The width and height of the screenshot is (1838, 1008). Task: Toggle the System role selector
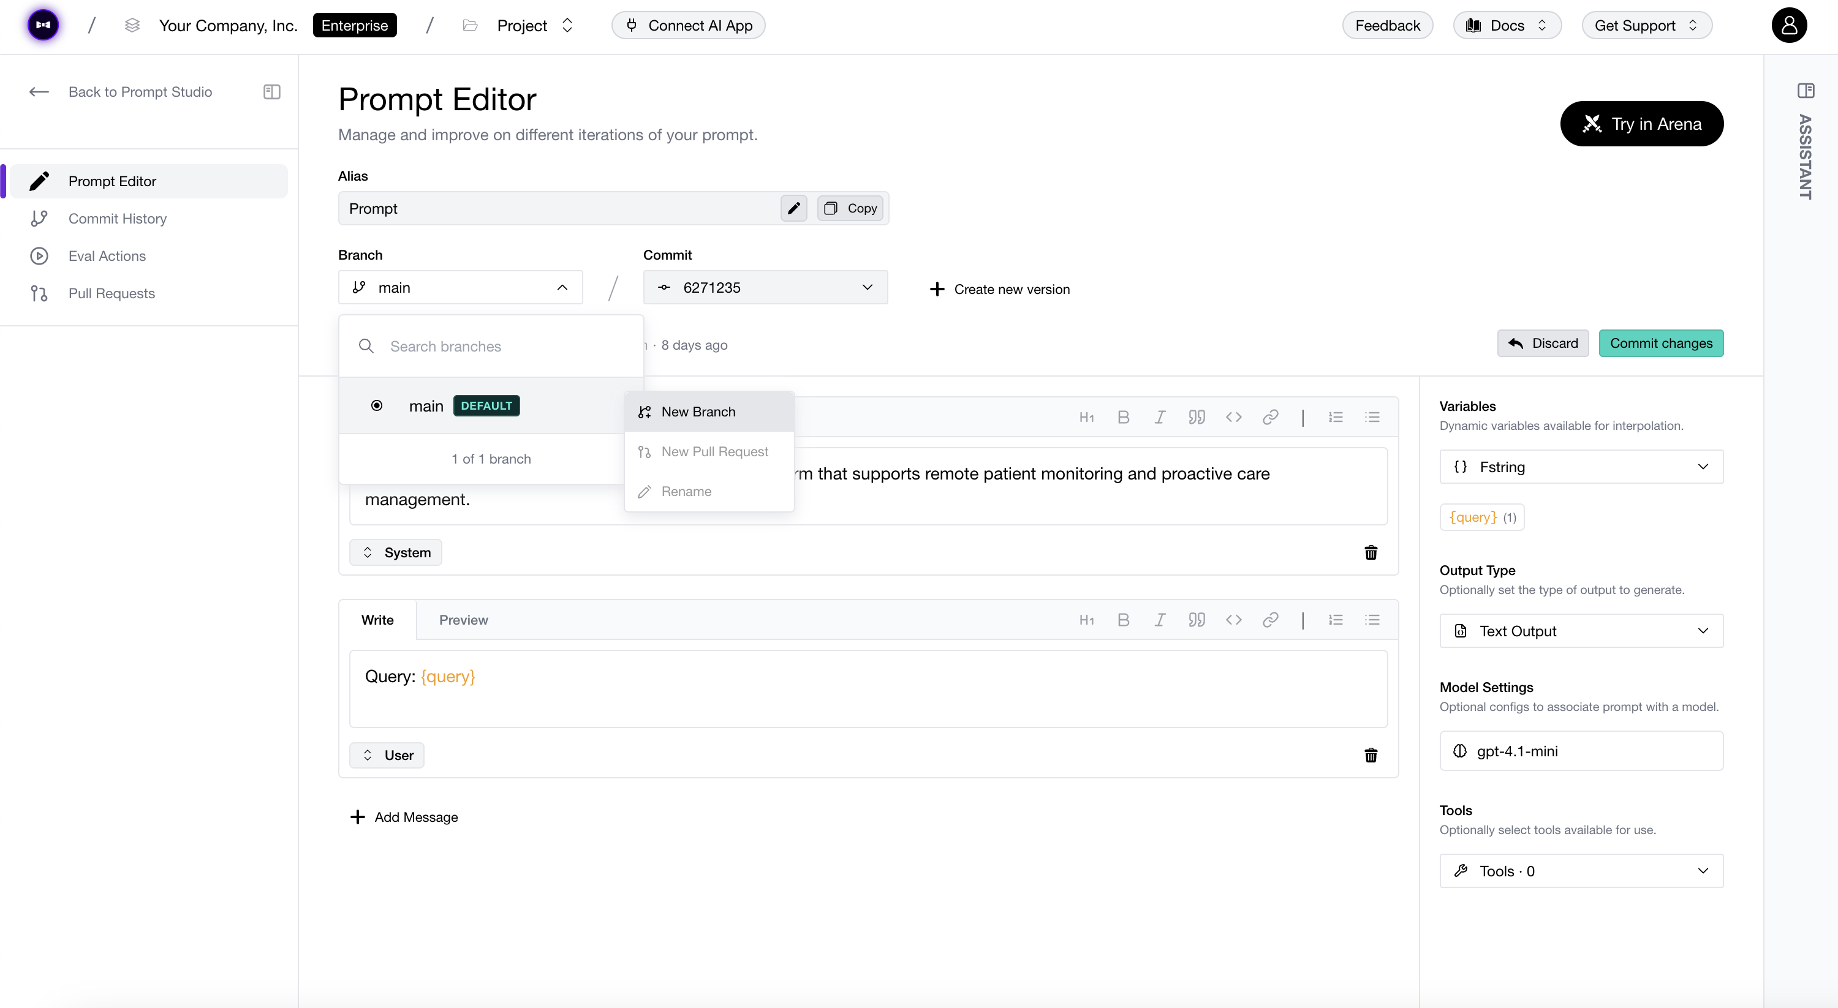396,553
